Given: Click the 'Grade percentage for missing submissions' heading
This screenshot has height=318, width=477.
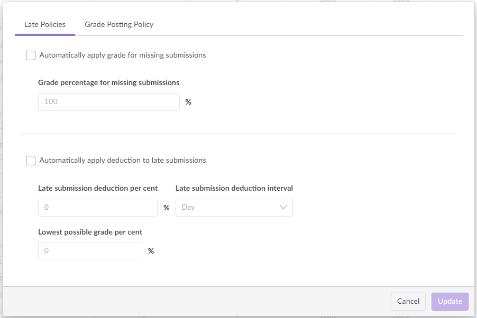Looking at the screenshot, I should click(109, 82).
